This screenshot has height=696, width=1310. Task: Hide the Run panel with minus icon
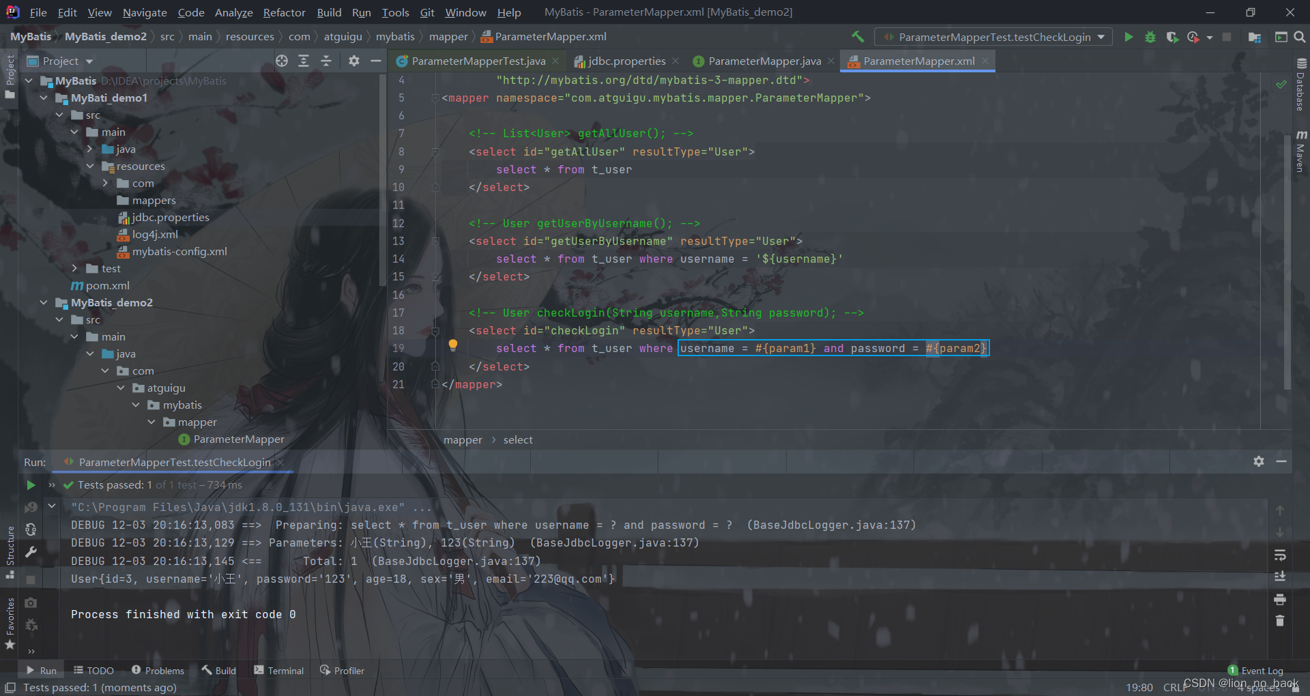pyautogui.click(x=1281, y=461)
